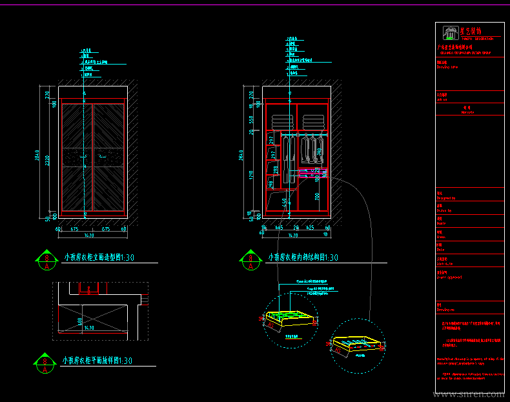Viewport: 510px width, 402px height.
Task: Select the elevation view section marker symbol
Action: coord(45,259)
